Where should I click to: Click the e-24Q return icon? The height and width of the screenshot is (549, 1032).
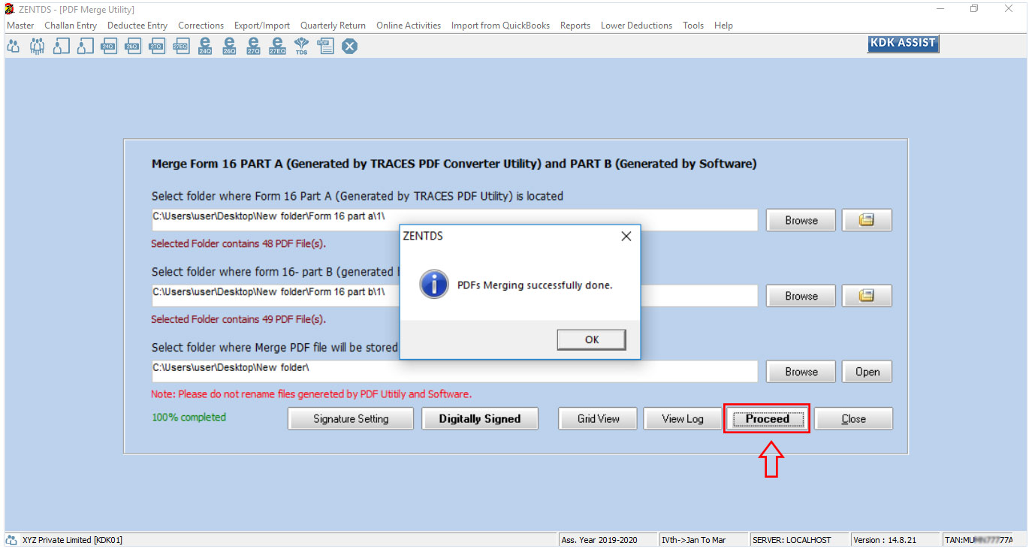tap(205, 47)
